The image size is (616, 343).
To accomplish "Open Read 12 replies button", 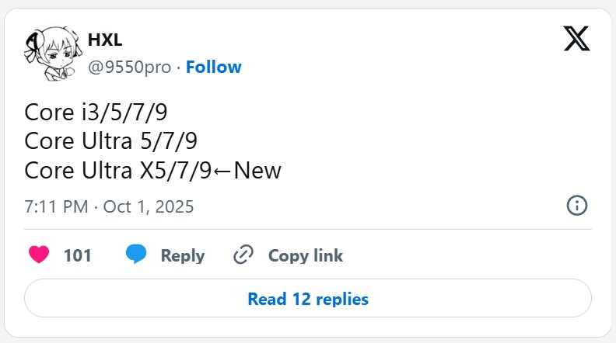I will click(x=308, y=299).
